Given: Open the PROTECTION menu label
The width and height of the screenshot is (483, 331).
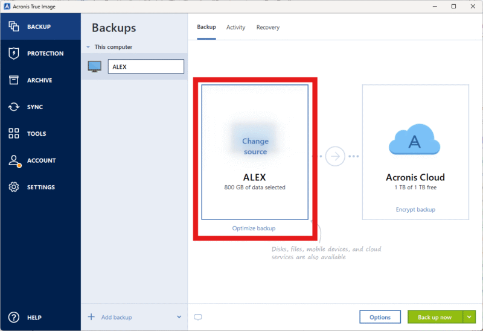Looking at the screenshot, I should [45, 54].
